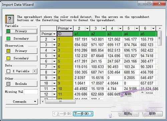Open column 3 header dropdown arrow
Image resolution: width=167 pixels, height=121 pixels.
[x=104, y=28]
